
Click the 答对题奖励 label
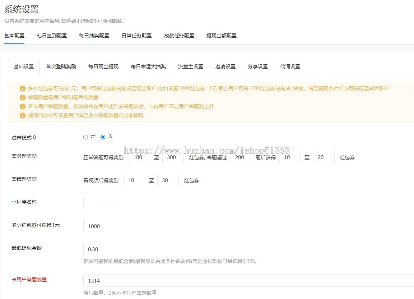coord(24,156)
